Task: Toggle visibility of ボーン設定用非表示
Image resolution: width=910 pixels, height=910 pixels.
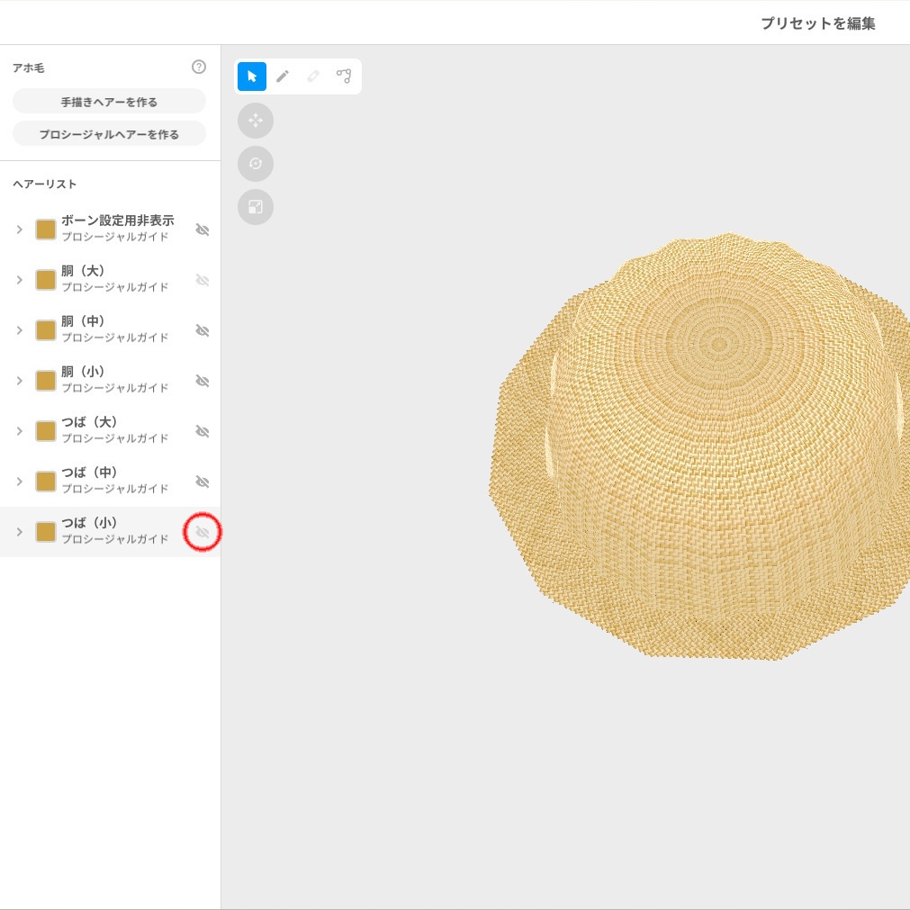Action: 202,230
